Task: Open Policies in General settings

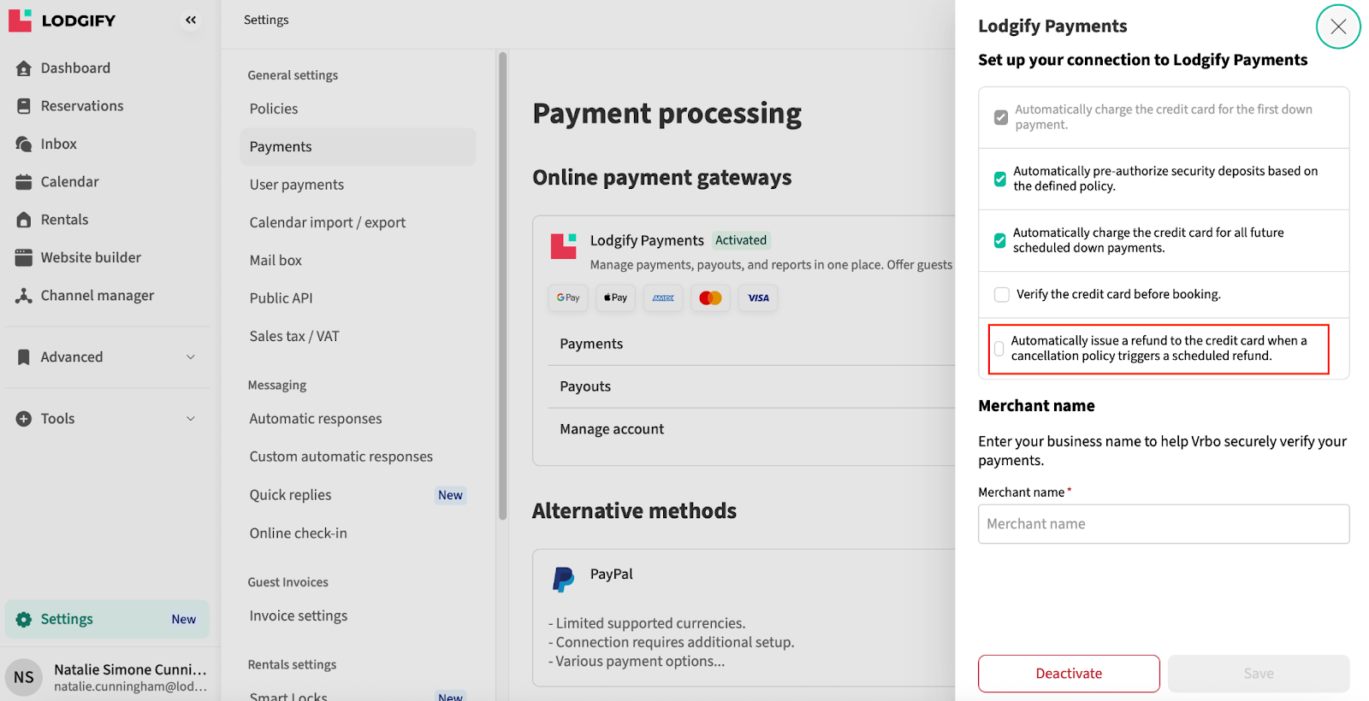Action: (274, 109)
